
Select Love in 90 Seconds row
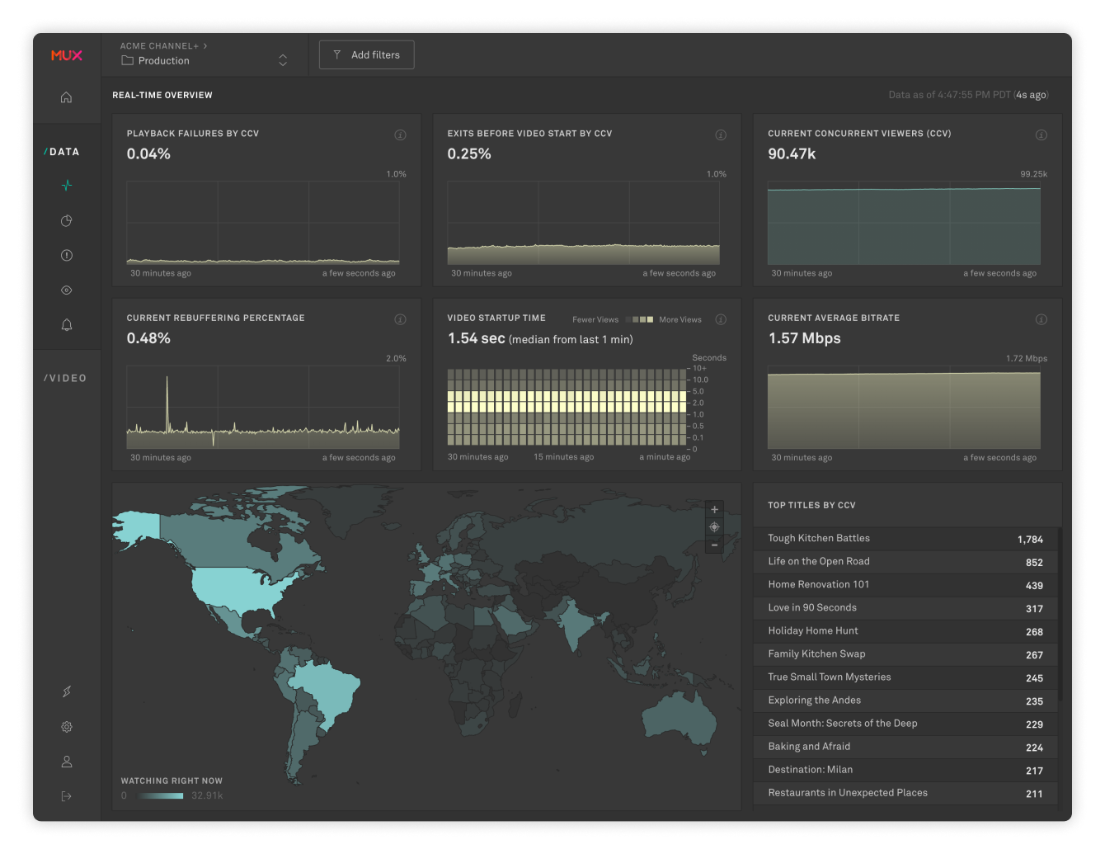(905, 608)
